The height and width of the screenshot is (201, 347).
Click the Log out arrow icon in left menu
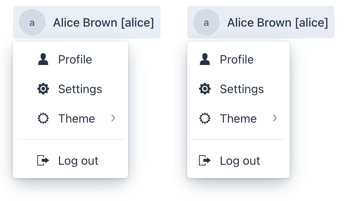(x=43, y=161)
